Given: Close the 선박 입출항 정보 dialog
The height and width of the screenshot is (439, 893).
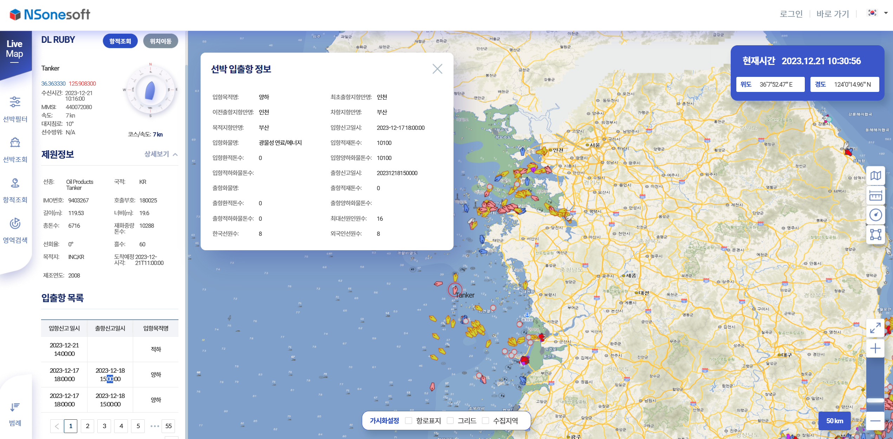Looking at the screenshot, I should pyautogui.click(x=437, y=69).
